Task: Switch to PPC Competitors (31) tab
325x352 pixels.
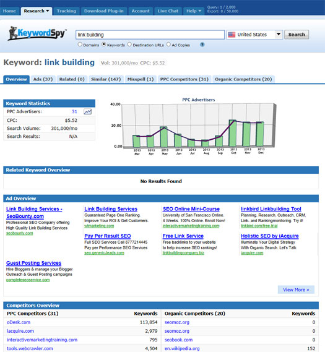Action: coord(184,79)
